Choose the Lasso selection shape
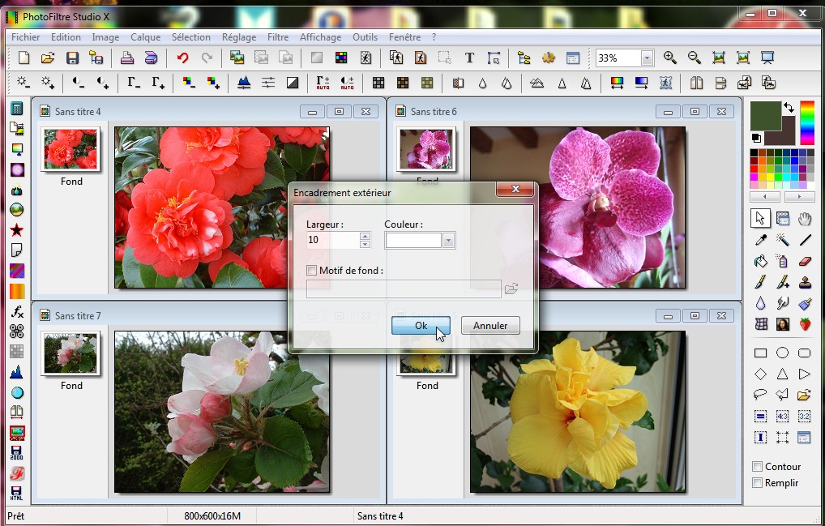The image size is (825, 526). coord(761,395)
